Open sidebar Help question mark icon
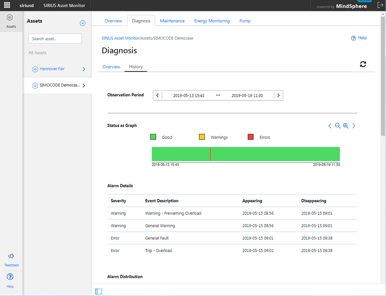This screenshot has width=386, height=296. (10, 277)
